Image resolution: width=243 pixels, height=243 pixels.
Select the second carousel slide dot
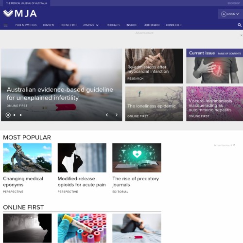pos(15,115)
